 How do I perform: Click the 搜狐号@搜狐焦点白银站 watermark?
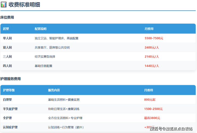pos(171,129)
